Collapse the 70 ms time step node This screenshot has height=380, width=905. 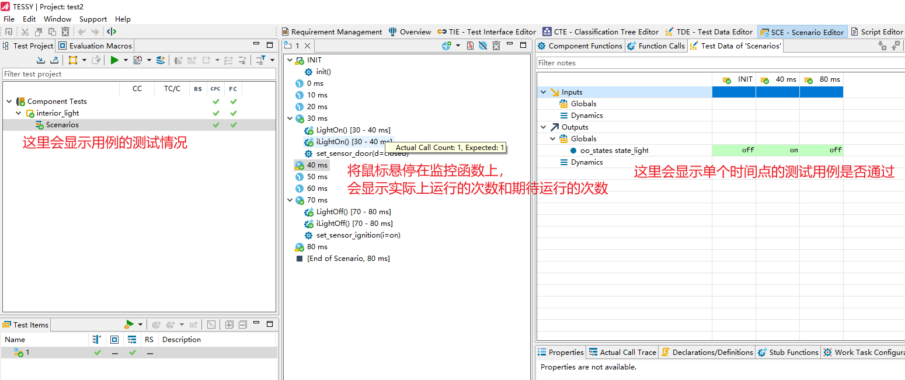[x=290, y=200]
